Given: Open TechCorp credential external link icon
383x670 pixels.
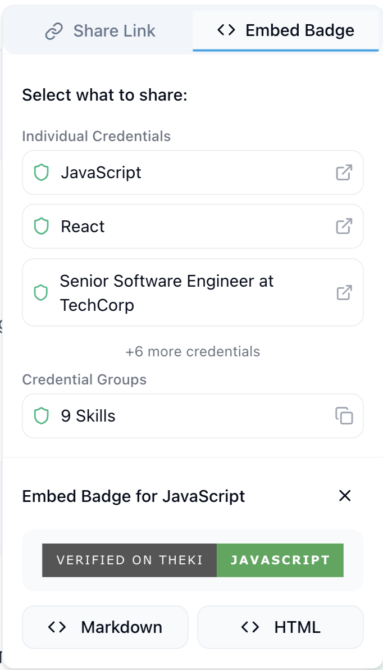Looking at the screenshot, I should point(344,293).
